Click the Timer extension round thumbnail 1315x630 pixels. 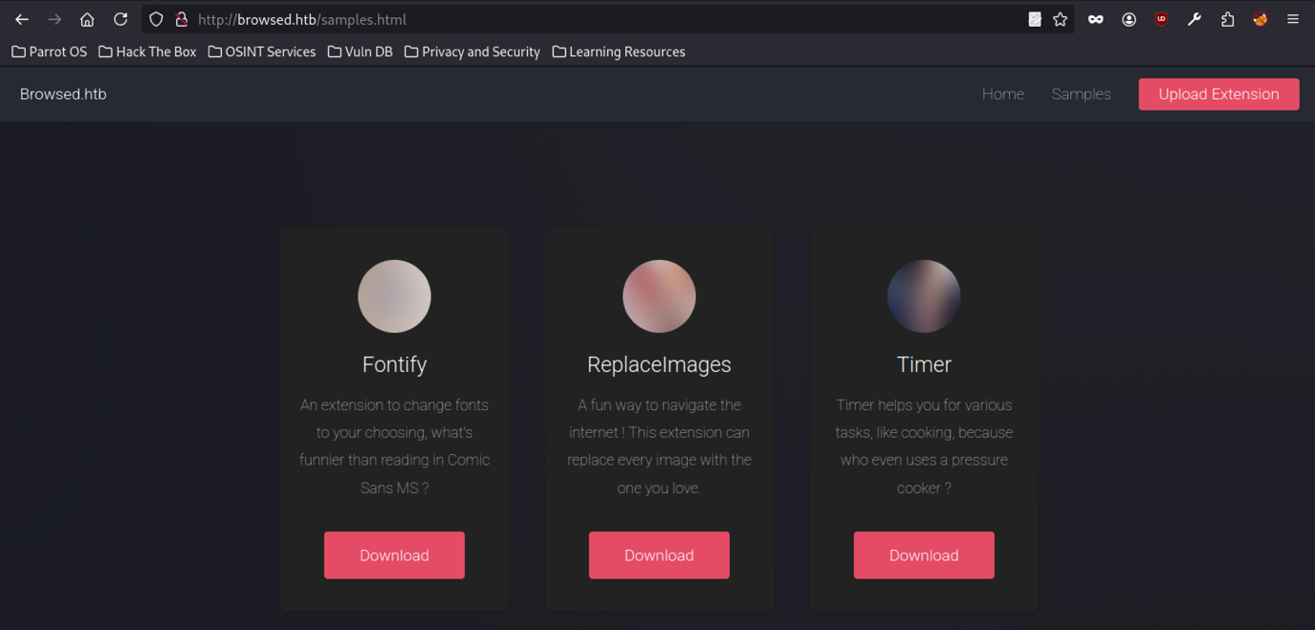tap(923, 296)
